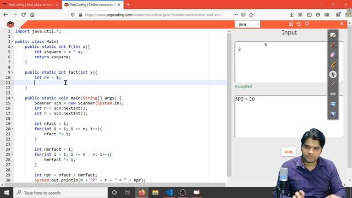
Task: Click the screen capture icon in annotation bar
Action: (333, 104)
